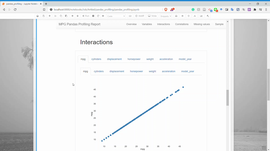
Task: Open the browser main hamburger menu
Action: 266,10
